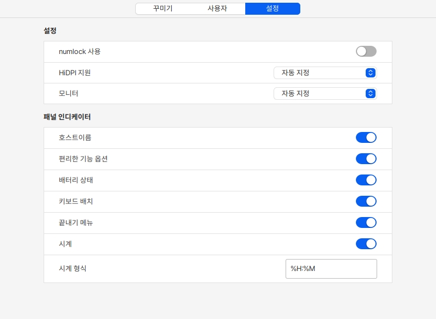Disable the 끝내기 메뉴 toggle

(366, 222)
